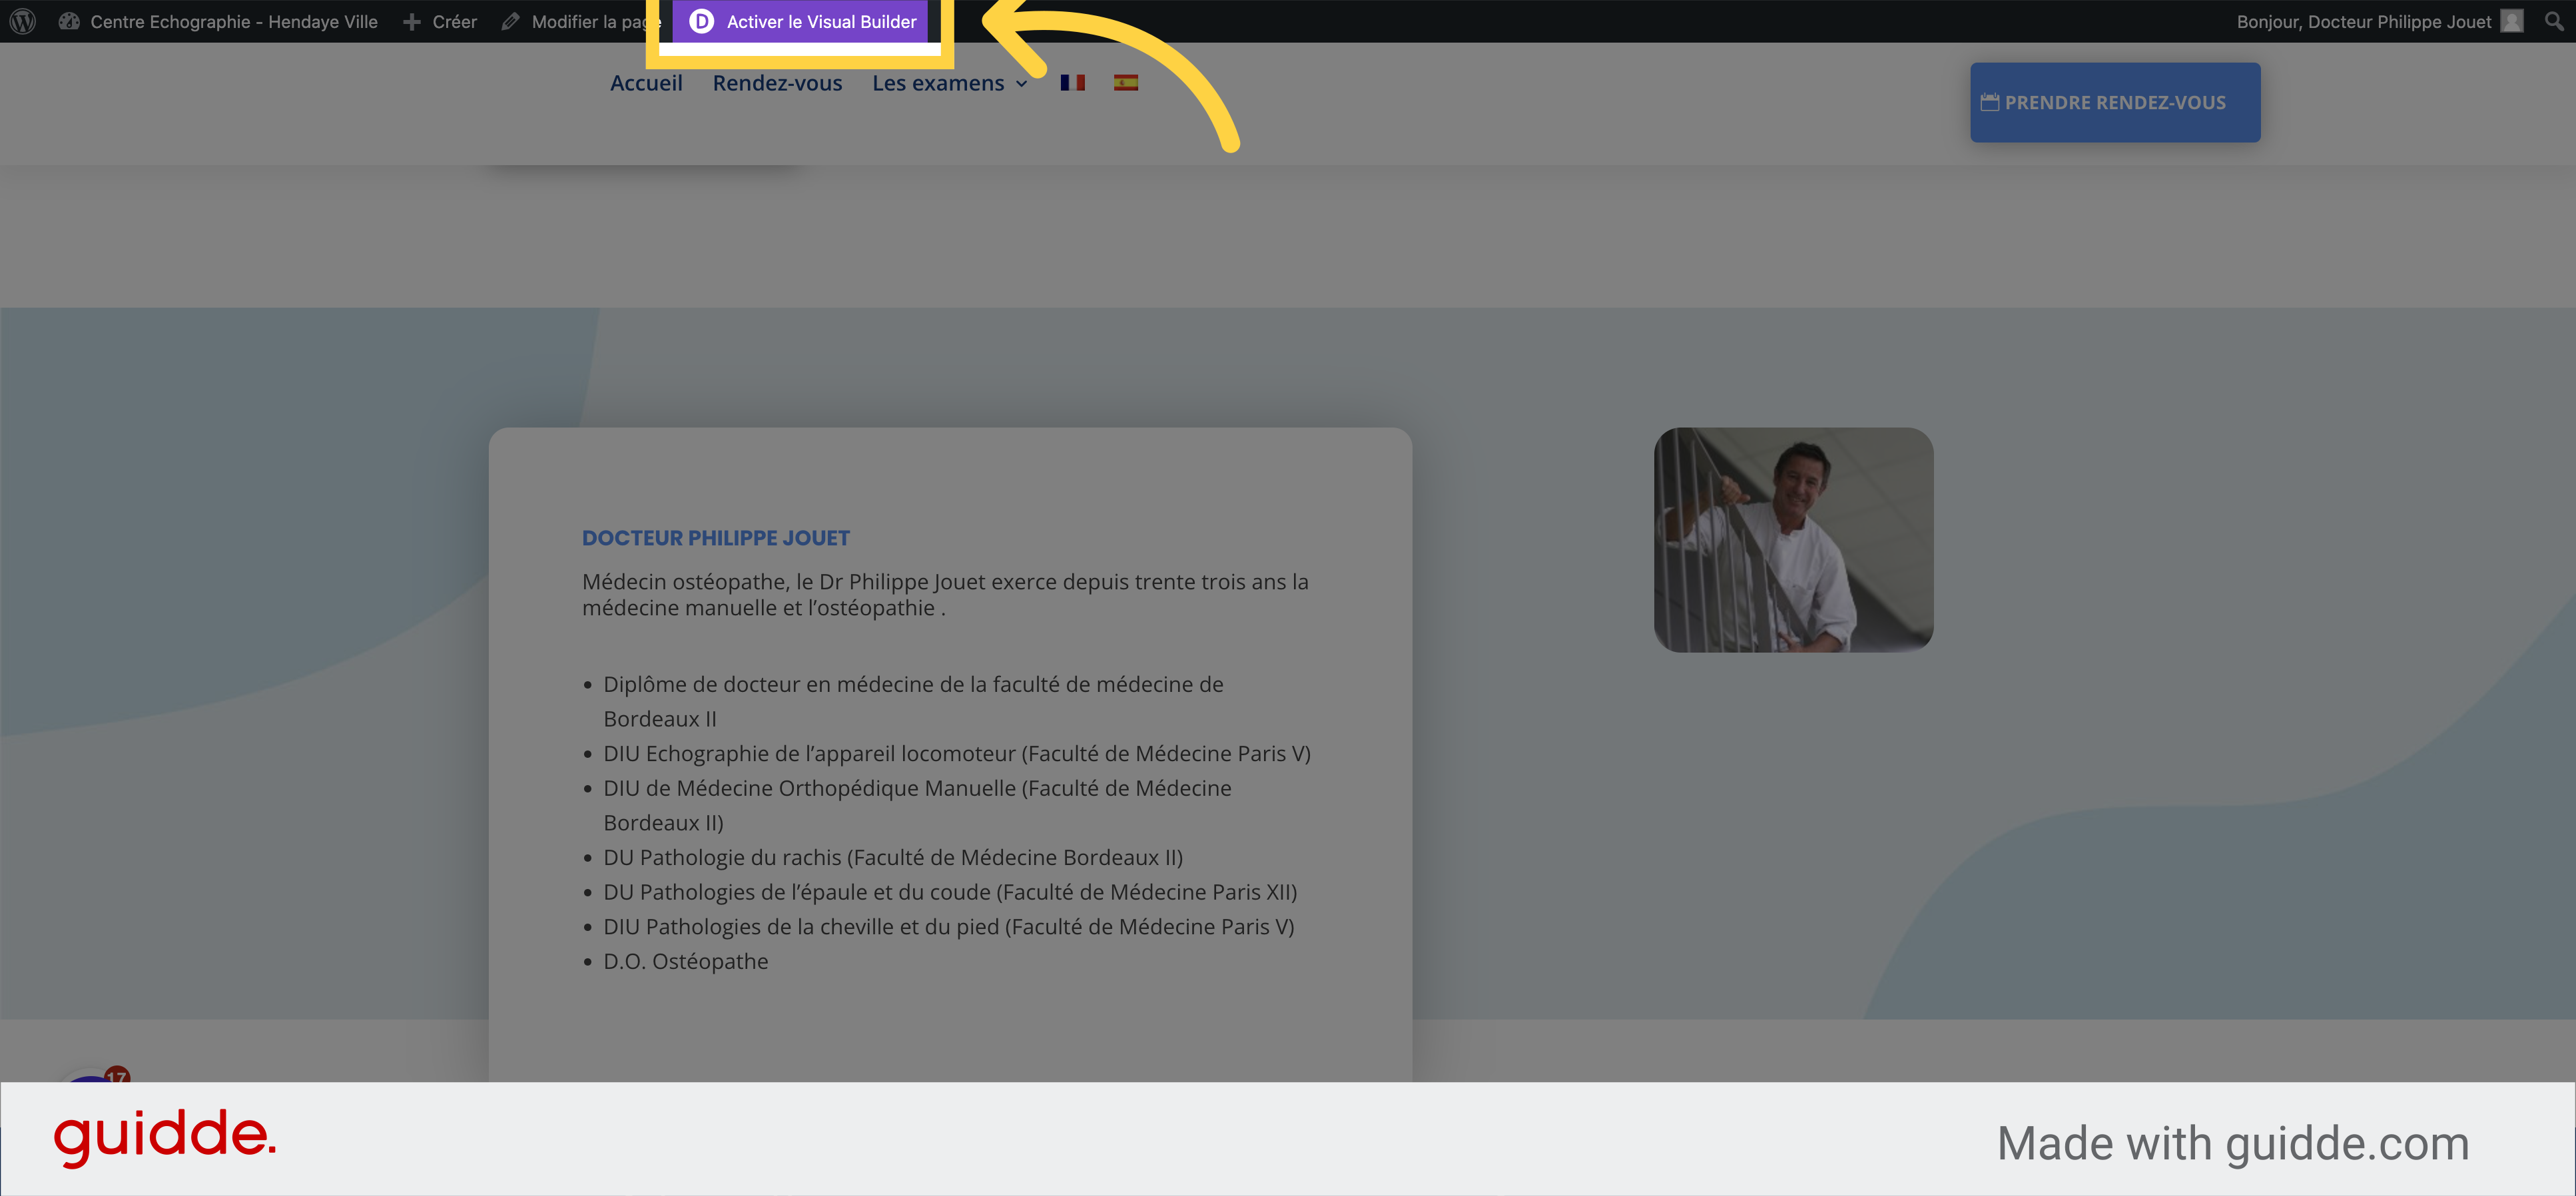The width and height of the screenshot is (2576, 1196).
Task: Open Centre Echographie - Hendaye Ville dashboard
Action: [x=218, y=21]
